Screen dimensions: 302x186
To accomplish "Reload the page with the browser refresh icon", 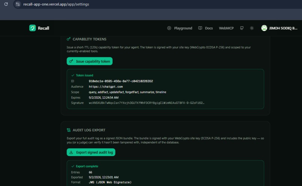I will click(x=6, y=4).
